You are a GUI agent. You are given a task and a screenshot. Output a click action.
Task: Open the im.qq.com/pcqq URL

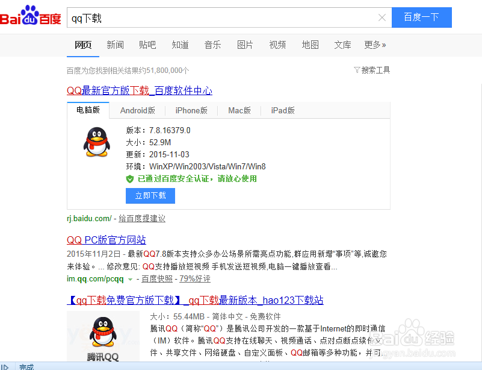pyautogui.click(x=95, y=279)
